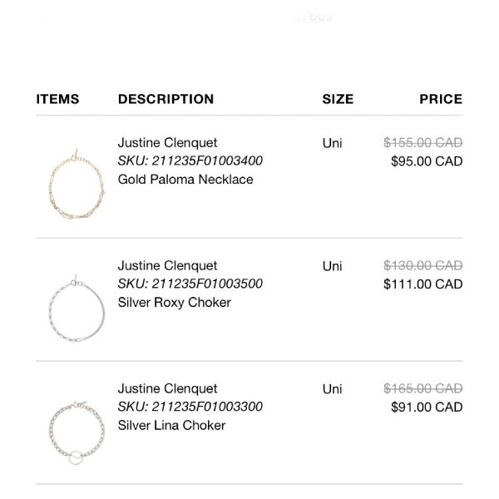The height and width of the screenshot is (499, 499).
Task: Click Justine Clenquet brand above Silver Lina Choker
Action: pyautogui.click(x=167, y=388)
